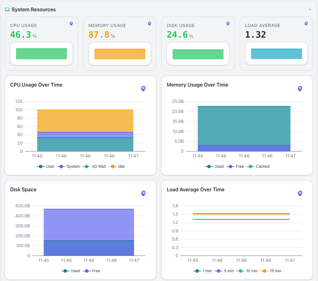Open AI insight for Disk Space chart
318x281 pixels.
(143, 193)
